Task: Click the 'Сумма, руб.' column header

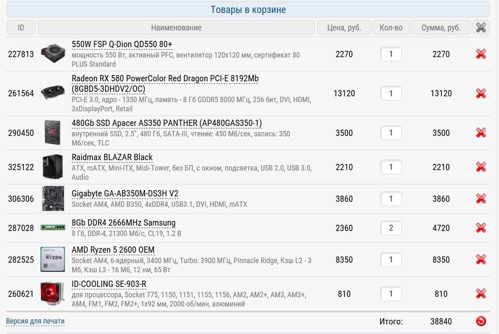Action: [441, 28]
